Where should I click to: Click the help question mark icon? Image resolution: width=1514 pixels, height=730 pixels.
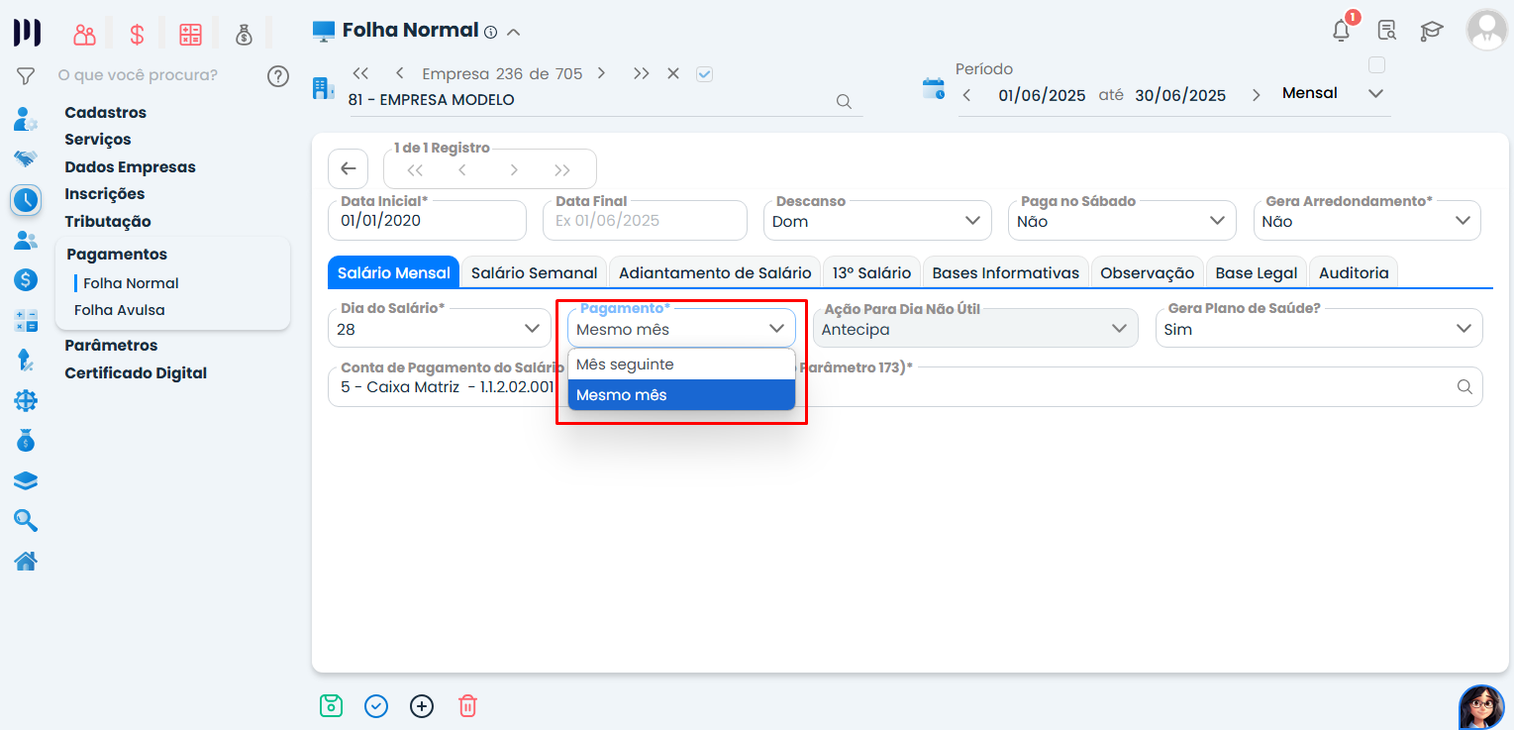pyautogui.click(x=278, y=75)
